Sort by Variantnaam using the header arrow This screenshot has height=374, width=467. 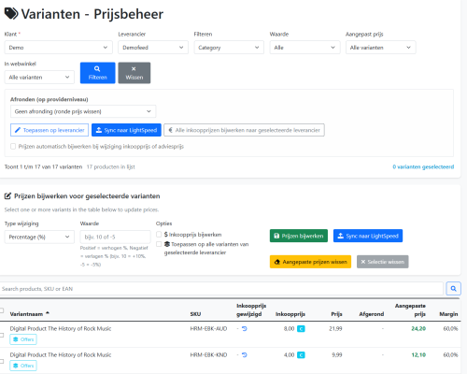coord(48,313)
